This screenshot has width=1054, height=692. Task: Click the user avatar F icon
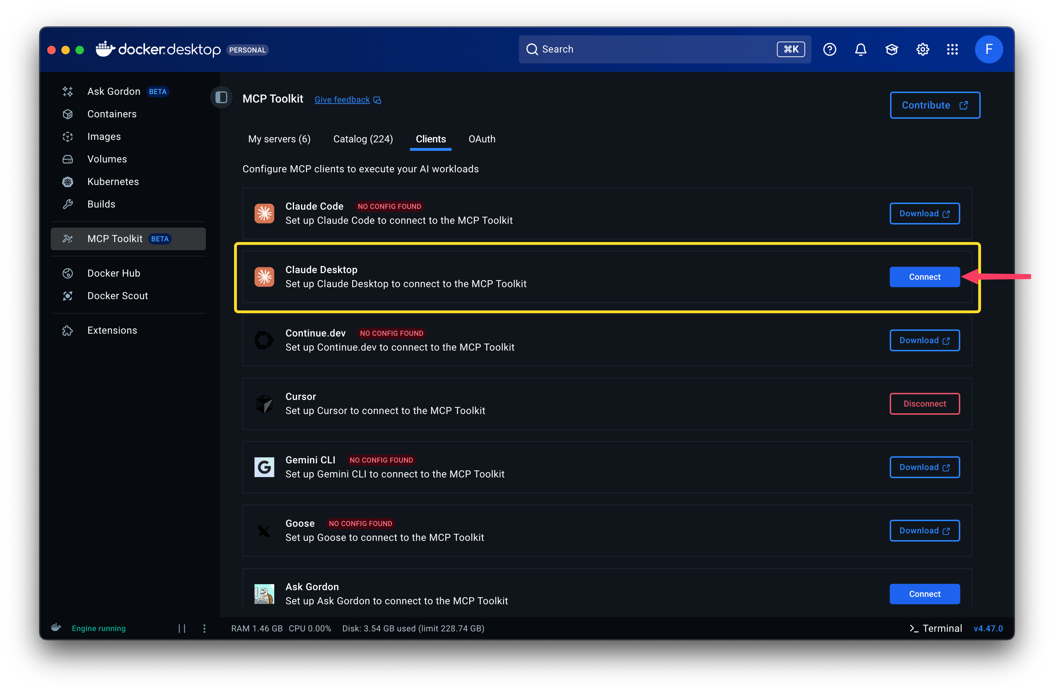988,49
